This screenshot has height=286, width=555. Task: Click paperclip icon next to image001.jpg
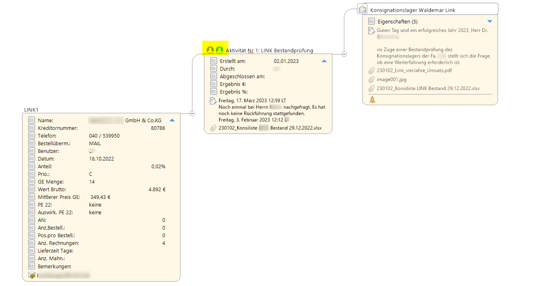tap(371, 79)
